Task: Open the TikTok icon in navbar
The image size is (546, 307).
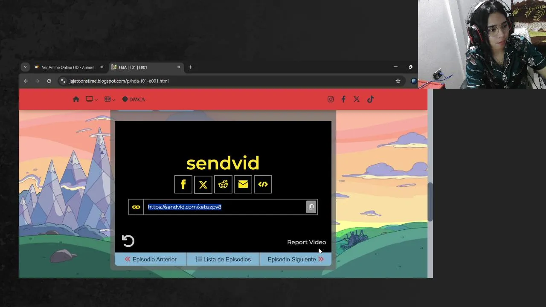Action: pos(370,99)
